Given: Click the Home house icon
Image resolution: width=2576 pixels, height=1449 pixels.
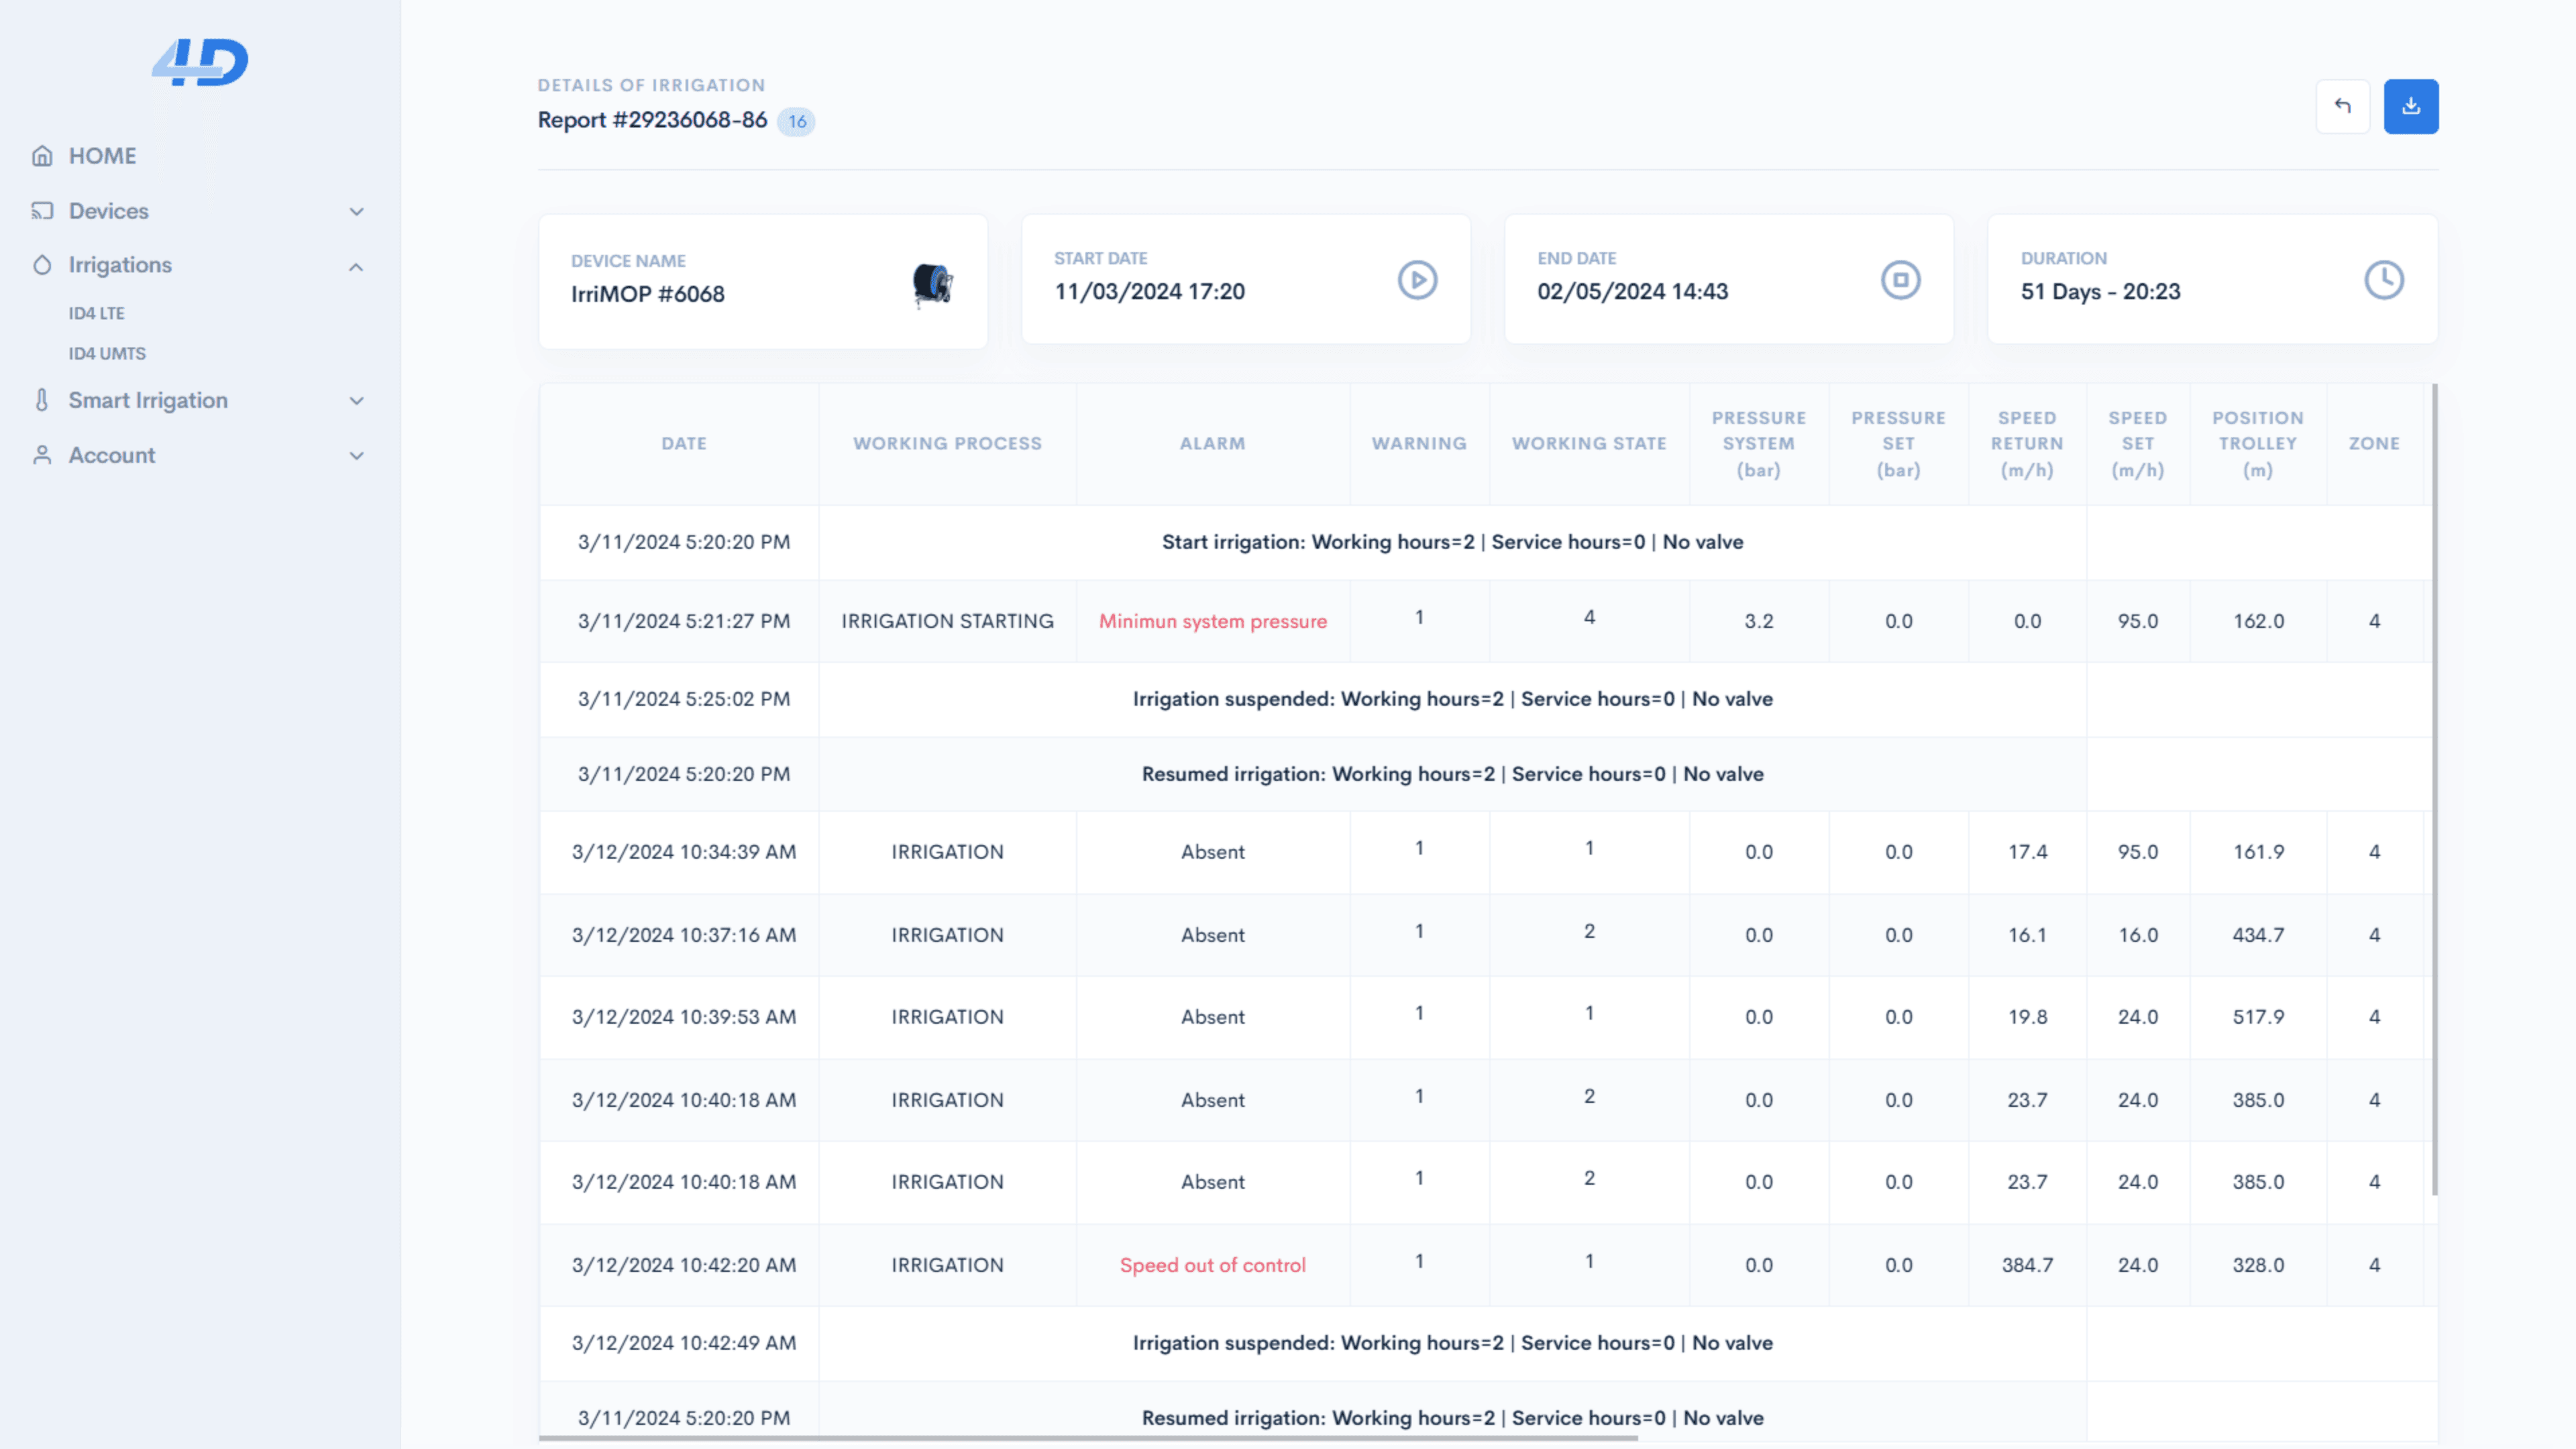Looking at the screenshot, I should coord(42,156).
